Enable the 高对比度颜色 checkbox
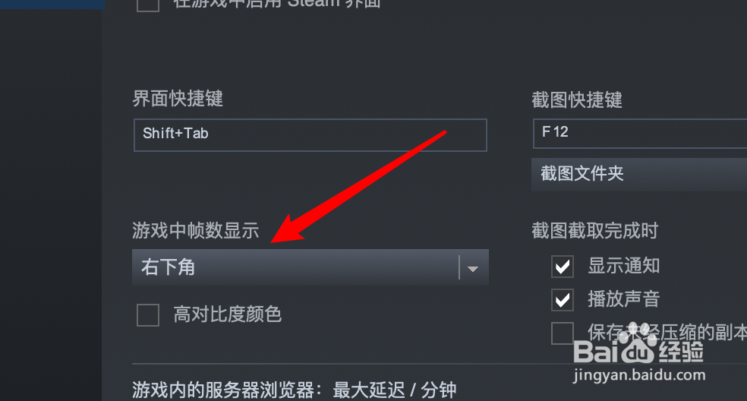 pos(148,315)
